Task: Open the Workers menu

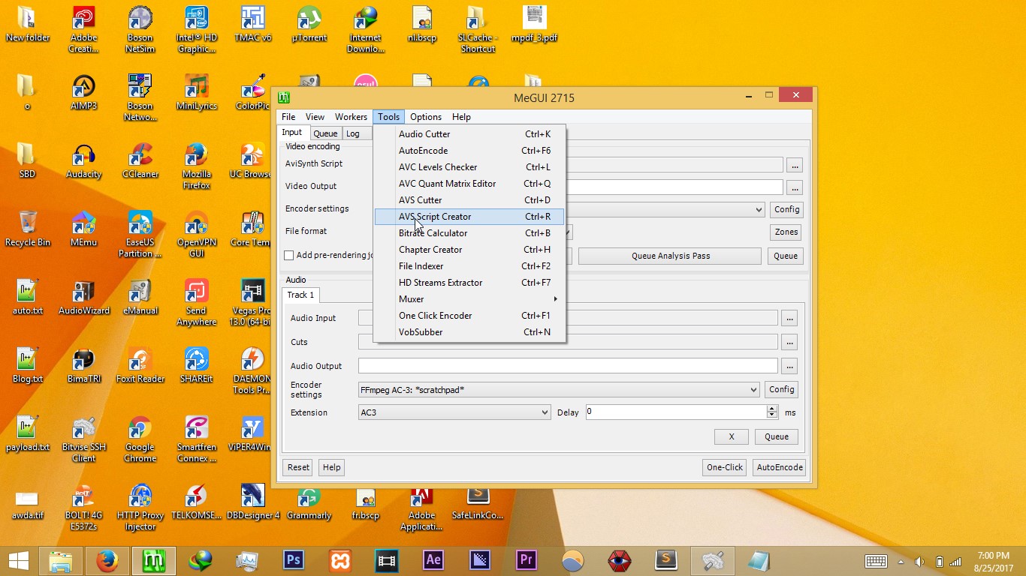Action: point(351,117)
